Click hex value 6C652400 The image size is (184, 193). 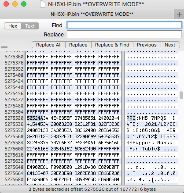(x=85, y=149)
